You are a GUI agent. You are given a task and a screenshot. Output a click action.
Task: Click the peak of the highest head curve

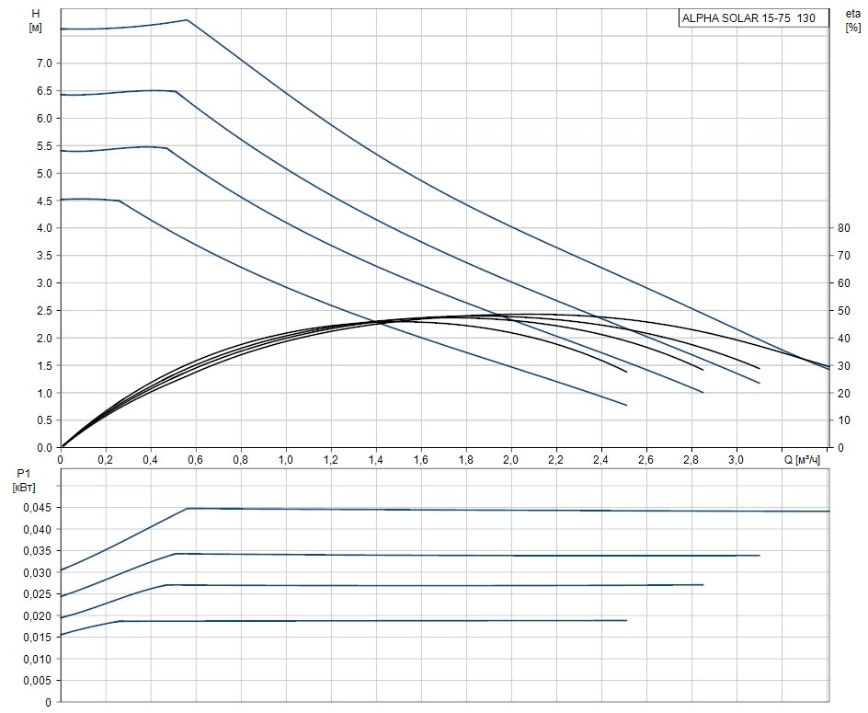(188, 19)
